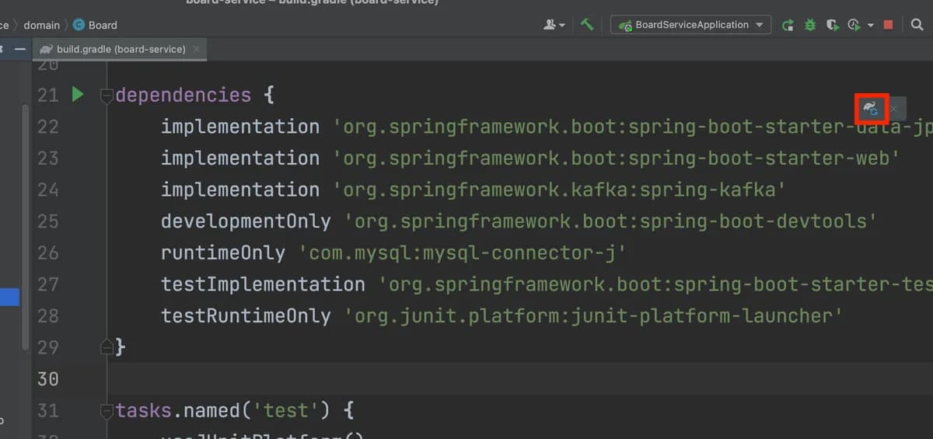
Task: Run with coverage shield icon
Action: [x=832, y=25]
